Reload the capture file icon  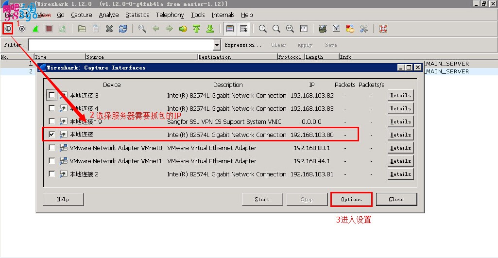123,29
